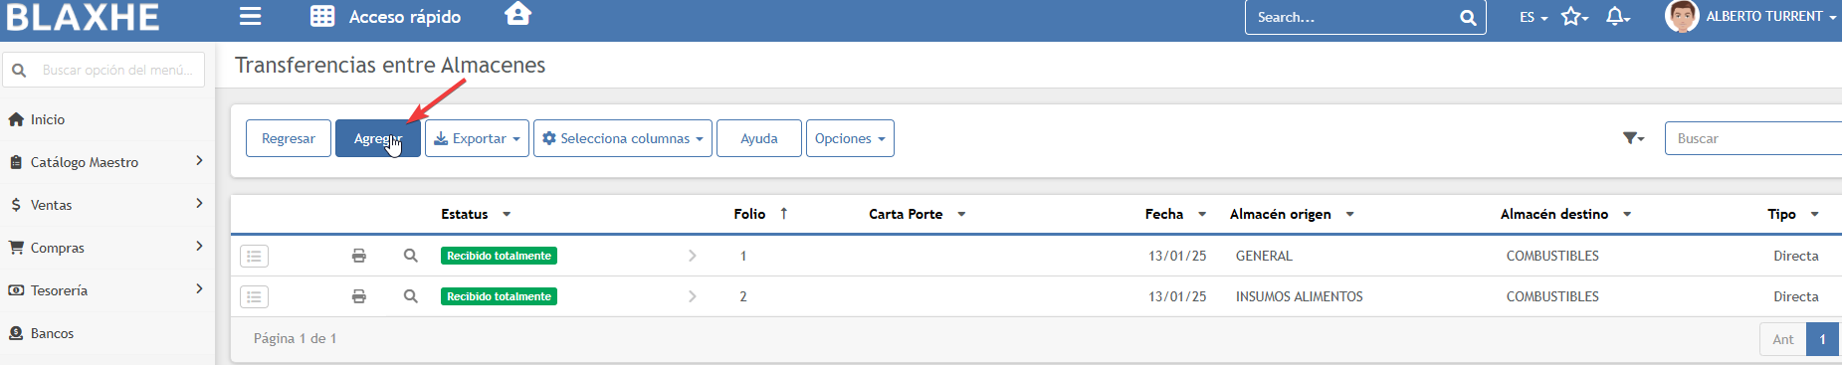Click the Agregar button

click(x=378, y=138)
